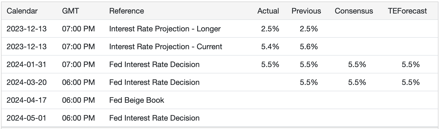Click the 2024-04-17 date cell
The image size is (440, 129).
(x=27, y=100)
